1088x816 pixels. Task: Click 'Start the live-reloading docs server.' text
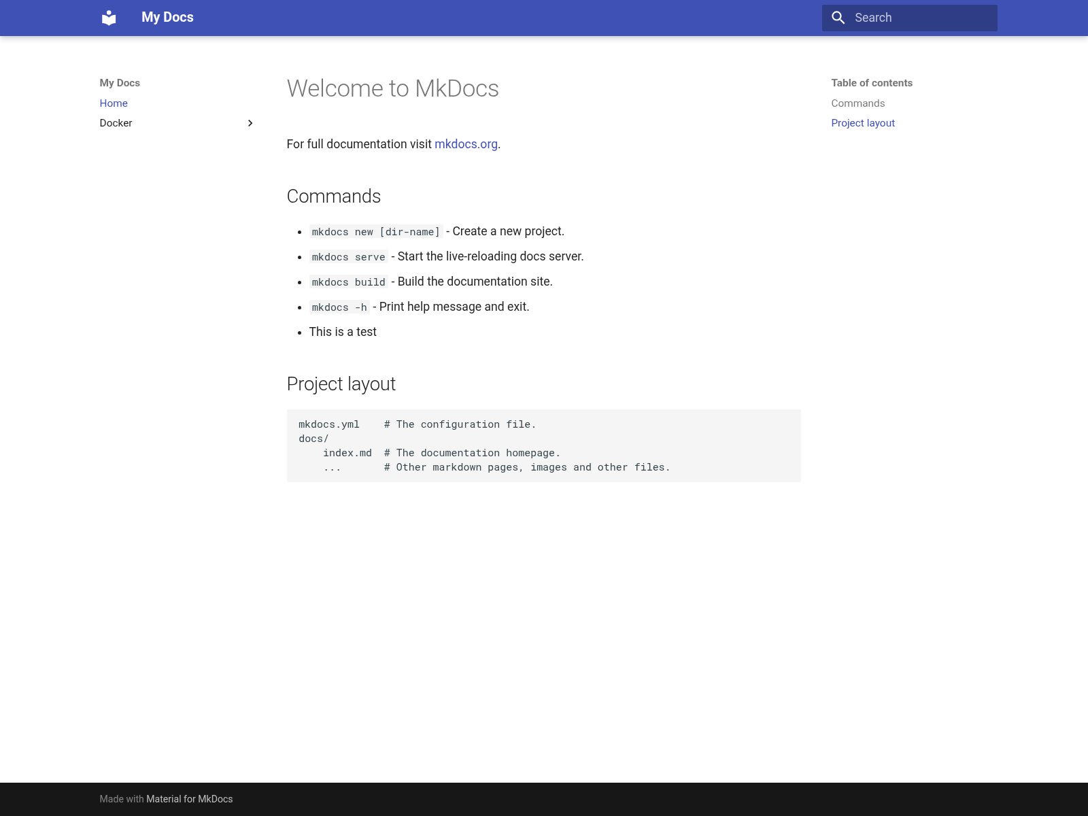click(490, 256)
